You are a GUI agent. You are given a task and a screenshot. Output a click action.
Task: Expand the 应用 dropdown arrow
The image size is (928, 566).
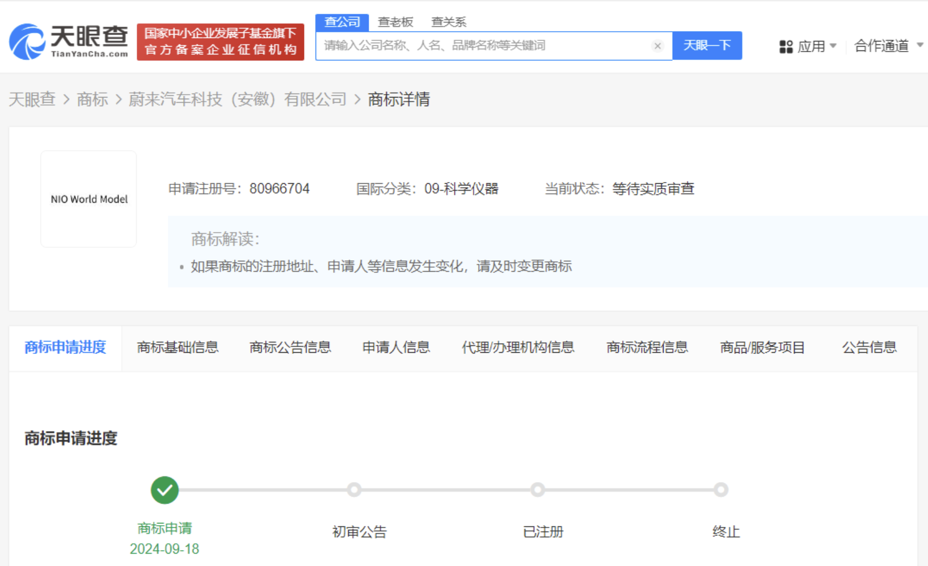[833, 46]
